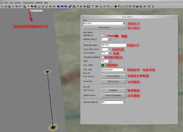Click the red bridge tool icon
Viewport: 183px width, 132px height.
tap(119, 7)
